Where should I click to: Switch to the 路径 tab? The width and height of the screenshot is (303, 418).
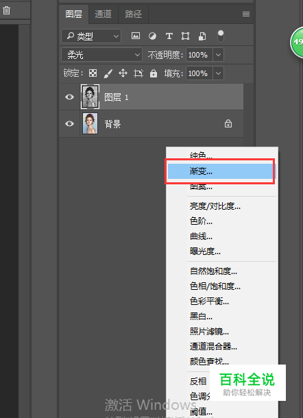tap(133, 14)
